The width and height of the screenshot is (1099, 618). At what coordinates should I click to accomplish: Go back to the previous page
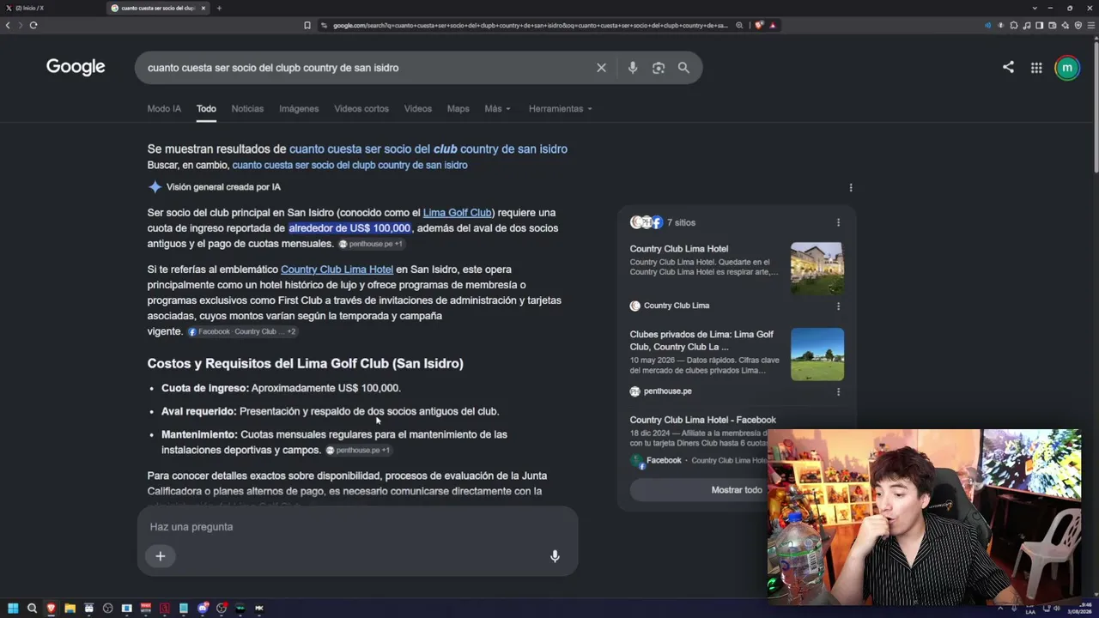click(x=8, y=25)
